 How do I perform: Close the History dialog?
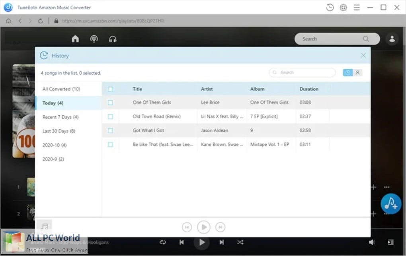[x=363, y=55]
